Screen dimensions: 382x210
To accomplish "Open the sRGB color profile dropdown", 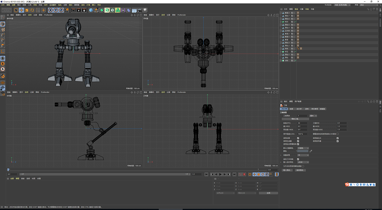I will (x=303, y=162).
